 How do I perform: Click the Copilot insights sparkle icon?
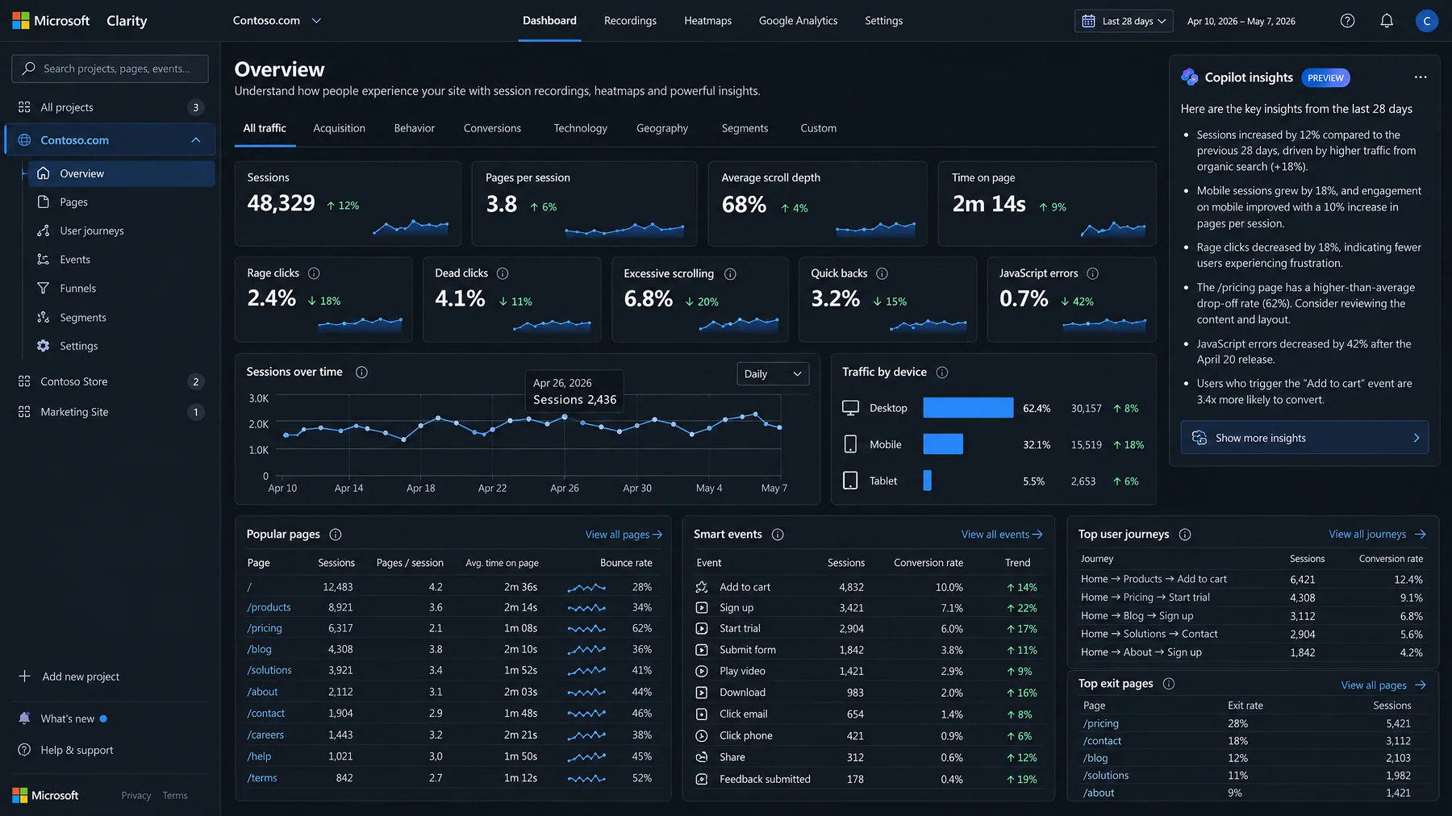(x=1190, y=77)
